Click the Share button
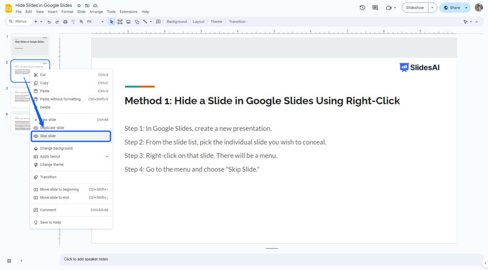The image size is (488, 270). click(x=452, y=8)
